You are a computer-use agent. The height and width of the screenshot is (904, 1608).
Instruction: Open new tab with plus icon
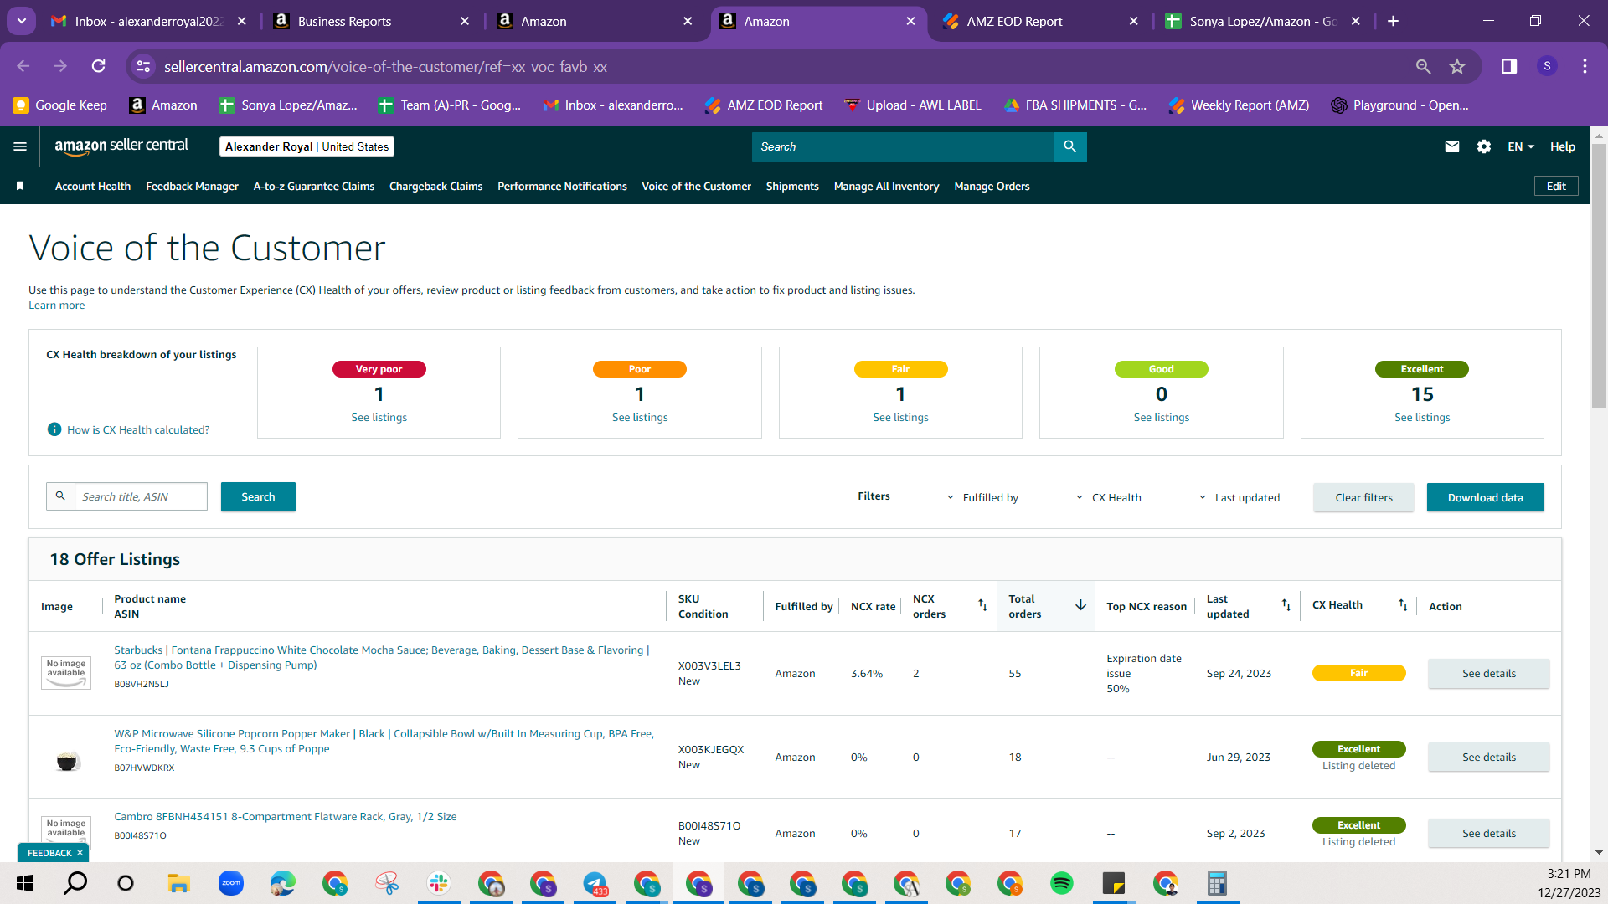pyautogui.click(x=1393, y=22)
